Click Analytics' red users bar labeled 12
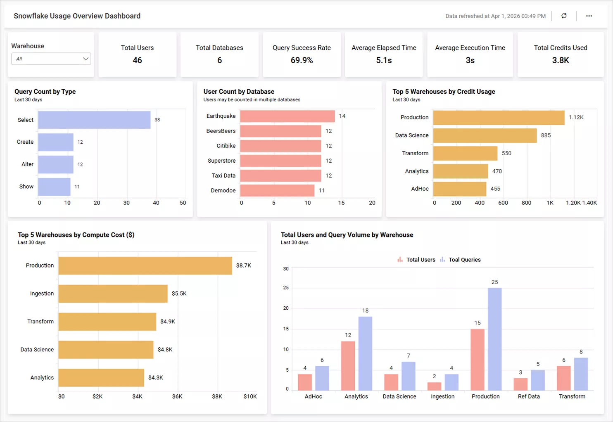 [348, 366]
